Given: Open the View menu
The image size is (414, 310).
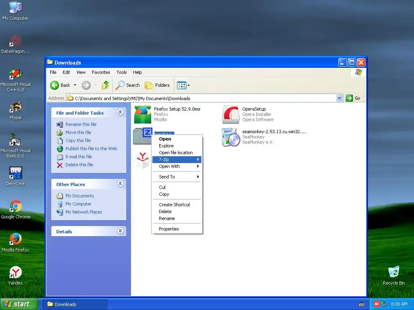Looking at the screenshot, I should (x=81, y=72).
